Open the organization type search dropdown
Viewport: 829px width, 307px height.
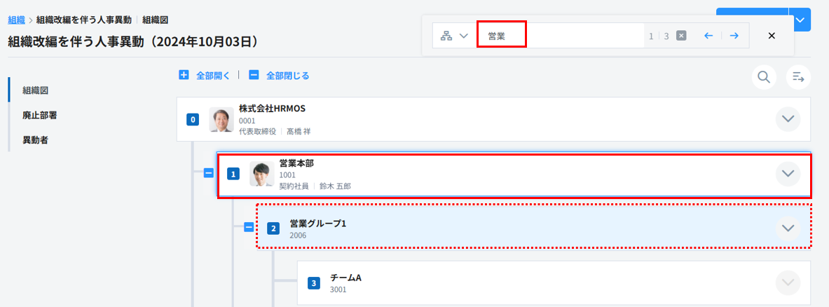[453, 36]
